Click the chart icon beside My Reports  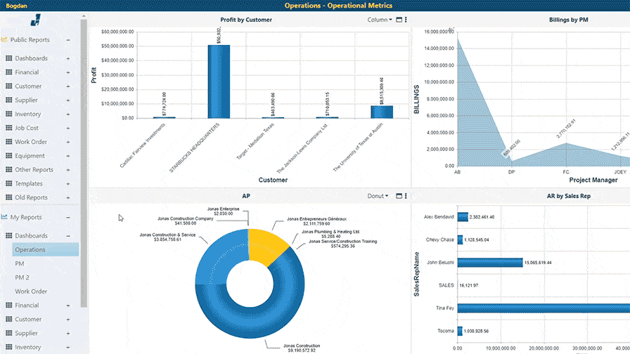[4, 217]
